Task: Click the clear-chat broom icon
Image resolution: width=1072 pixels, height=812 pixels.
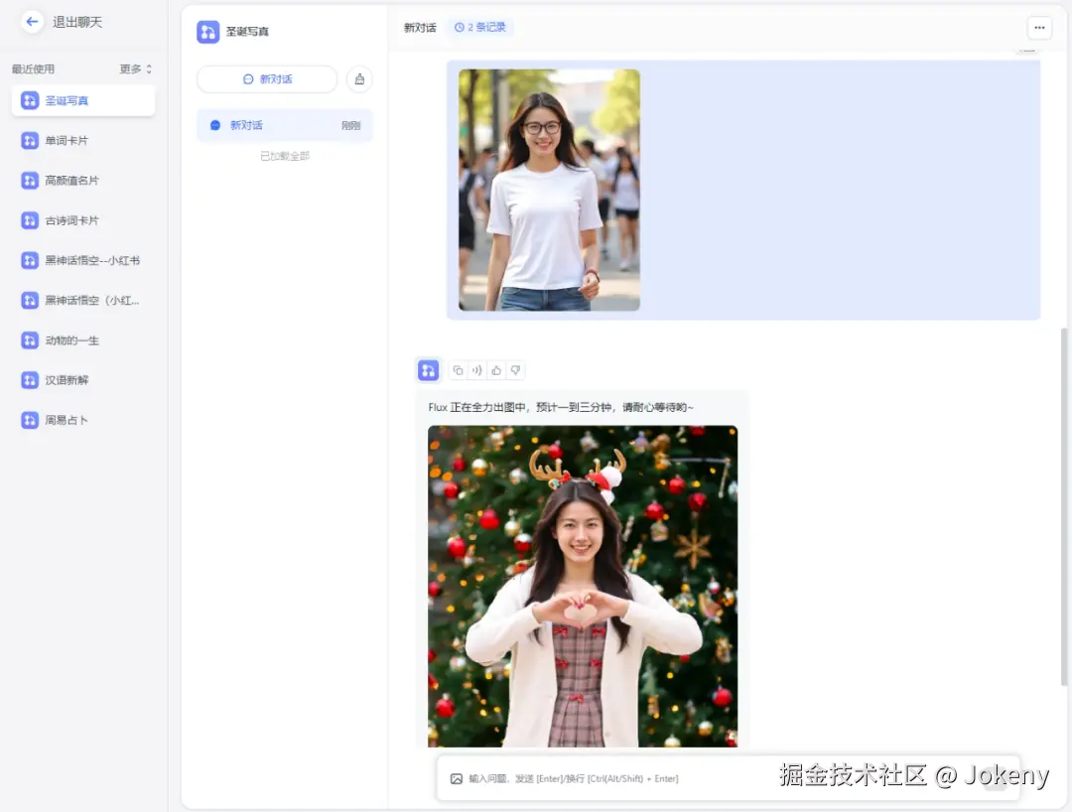Action: point(359,79)
